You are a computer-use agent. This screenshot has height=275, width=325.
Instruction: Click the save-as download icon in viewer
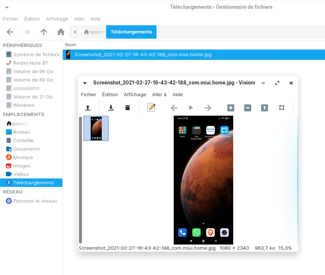pos(111,108)
